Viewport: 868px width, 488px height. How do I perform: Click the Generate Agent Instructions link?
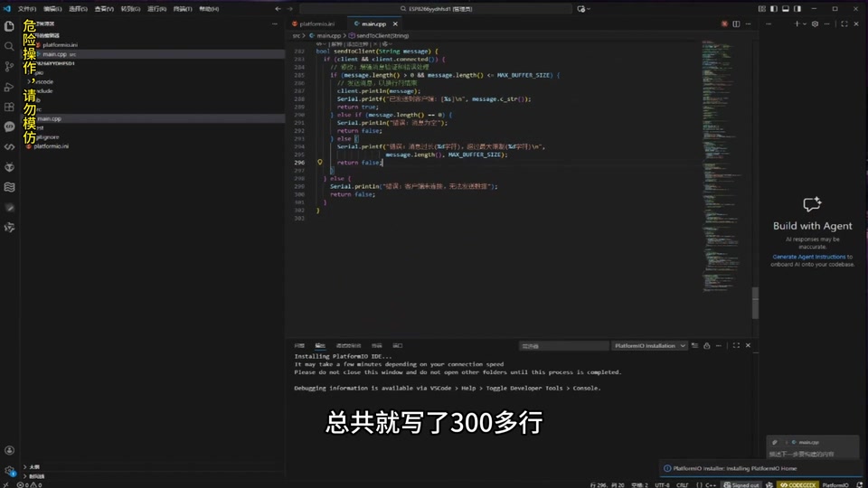click(x=808, y=257)
